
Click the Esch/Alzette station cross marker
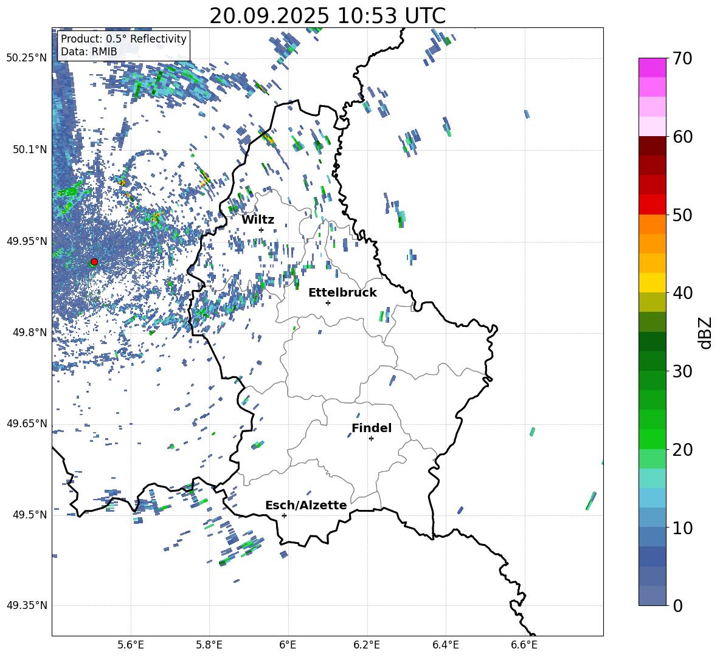tap(284, 515)
